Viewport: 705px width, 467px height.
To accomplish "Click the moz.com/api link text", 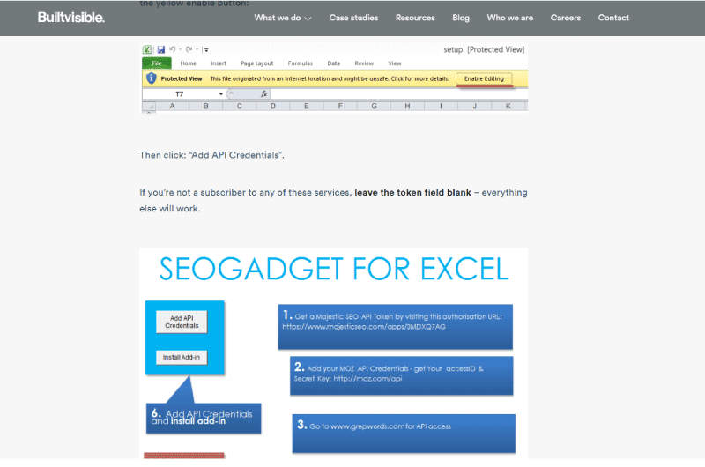I will coord(367,379).
